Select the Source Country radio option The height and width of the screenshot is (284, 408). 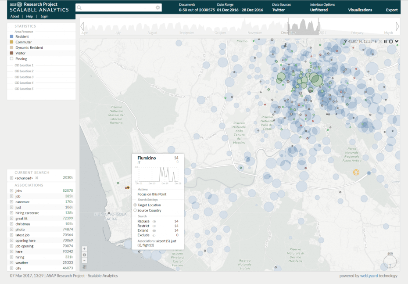click(x=135, y=210)
